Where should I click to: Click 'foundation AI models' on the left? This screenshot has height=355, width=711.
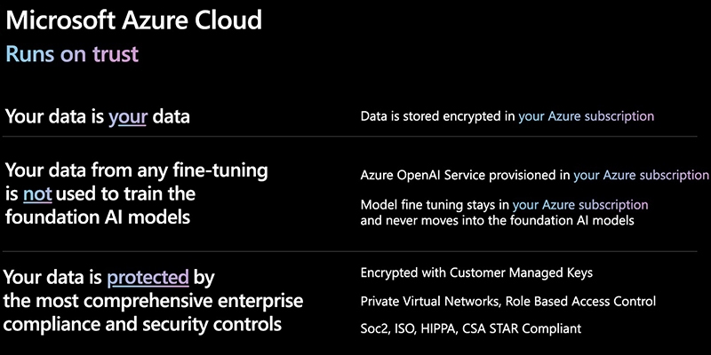pos(98,217)
